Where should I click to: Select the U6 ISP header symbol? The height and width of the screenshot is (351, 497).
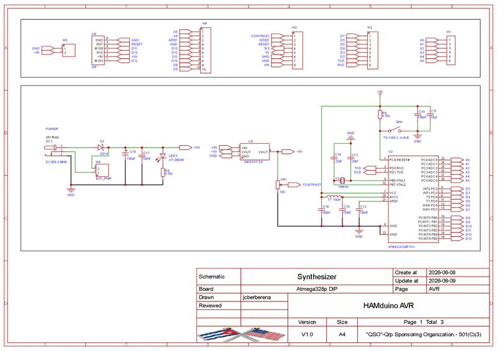[x=98, y=50]
